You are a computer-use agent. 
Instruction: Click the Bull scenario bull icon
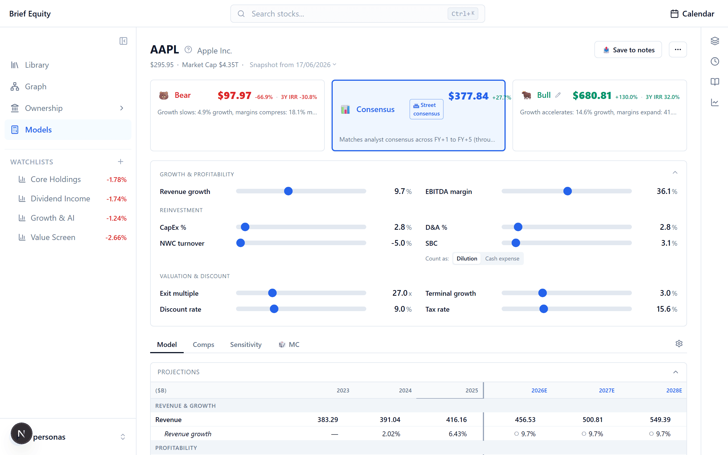[x=526, y=95]
